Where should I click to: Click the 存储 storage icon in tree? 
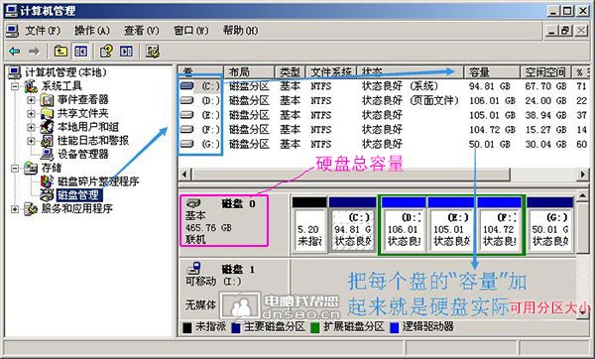pyautogui.click(x=31, y=168)
